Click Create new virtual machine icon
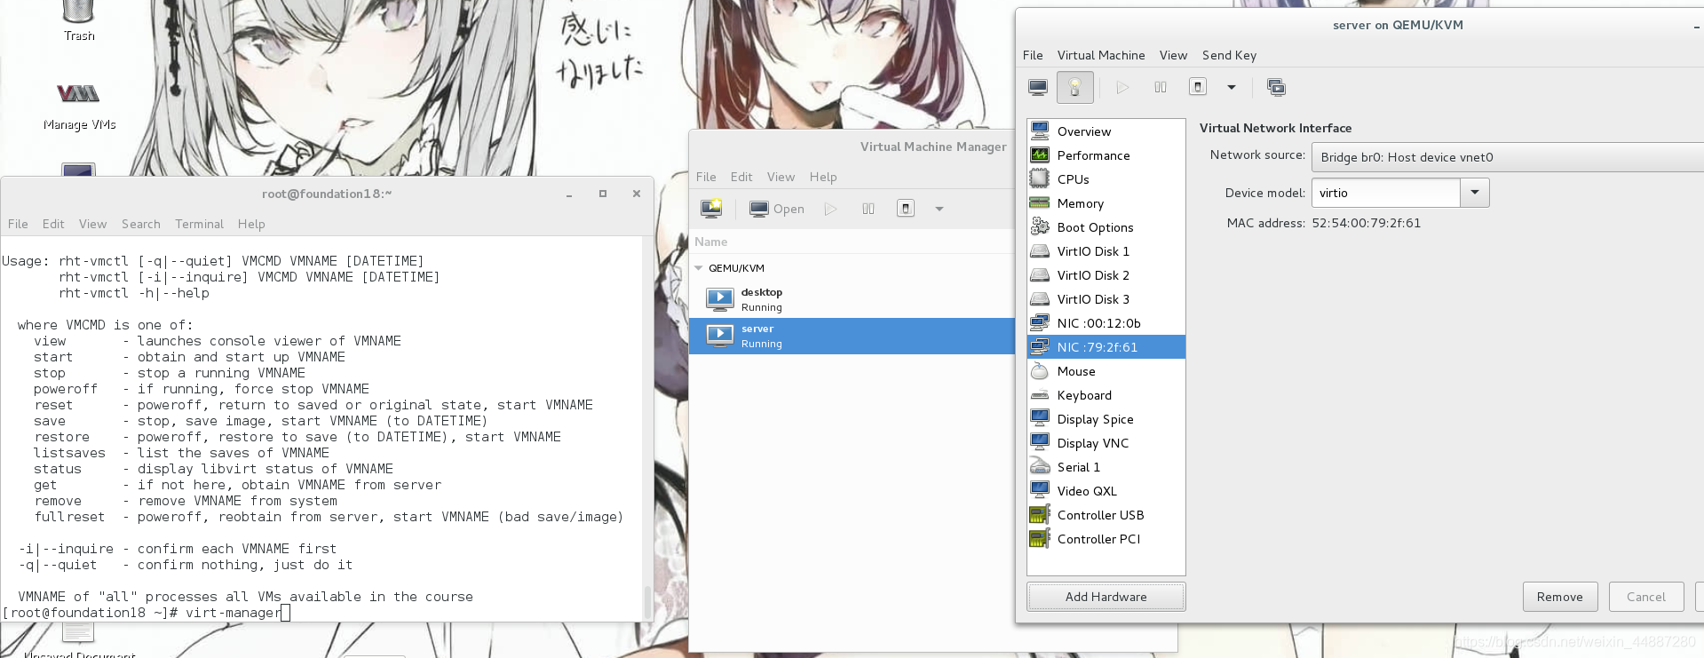Image resolution: width=1704 pixels, height=658 pixels. (x=711, y=209)
